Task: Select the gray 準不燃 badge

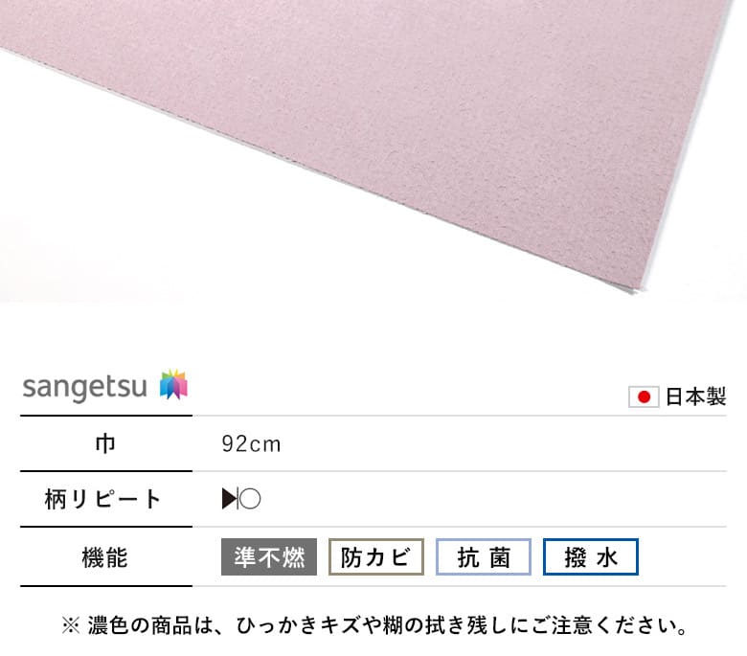Action: [269, 557]
